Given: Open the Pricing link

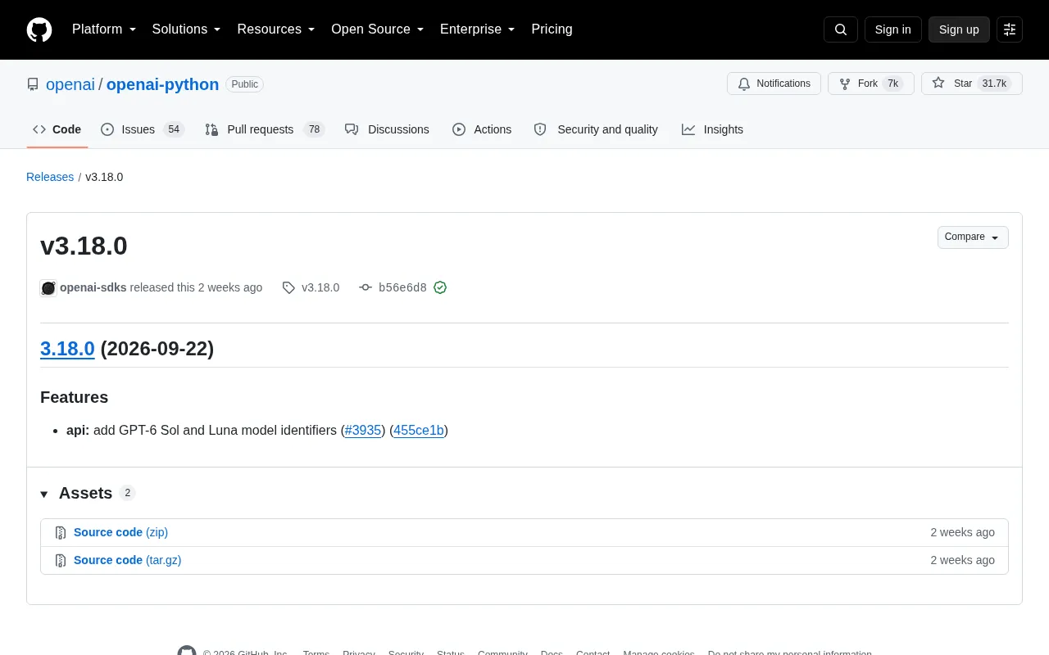Looking at the screenshot, I should coord(552,29).
